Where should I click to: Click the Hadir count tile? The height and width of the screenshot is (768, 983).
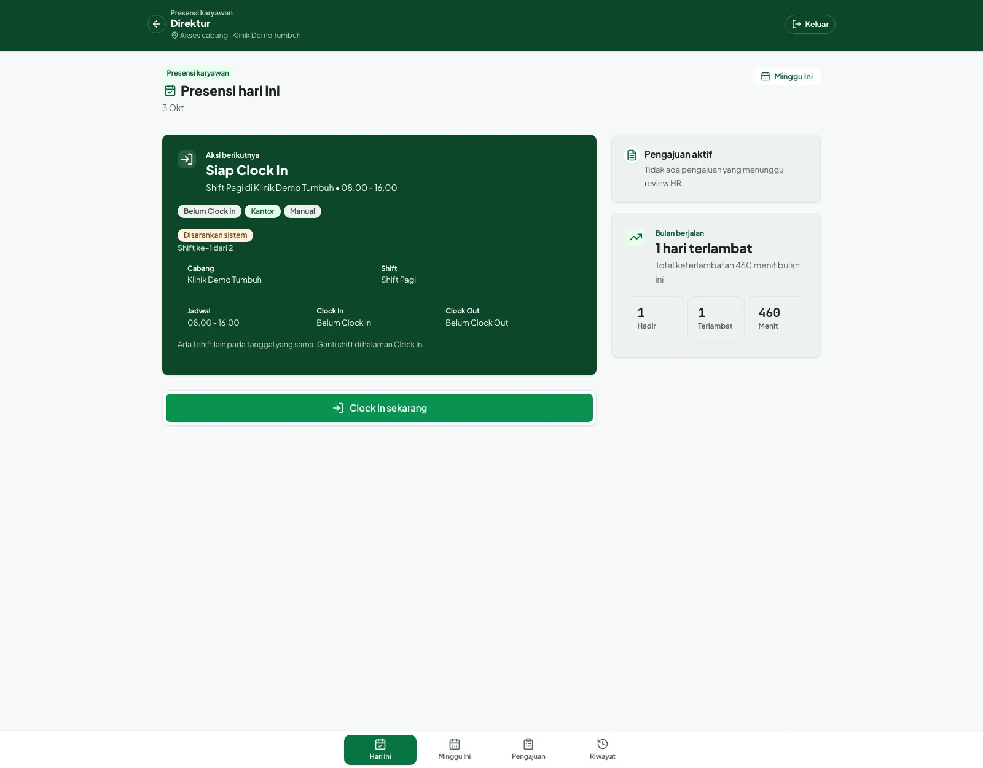655,319
